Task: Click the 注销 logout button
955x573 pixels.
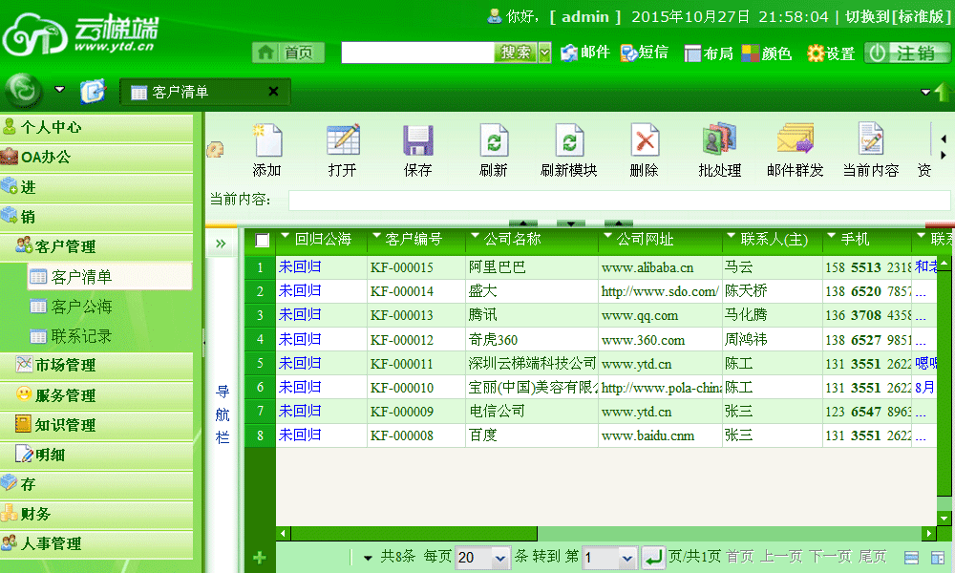Action: click(x=907, y=53)
